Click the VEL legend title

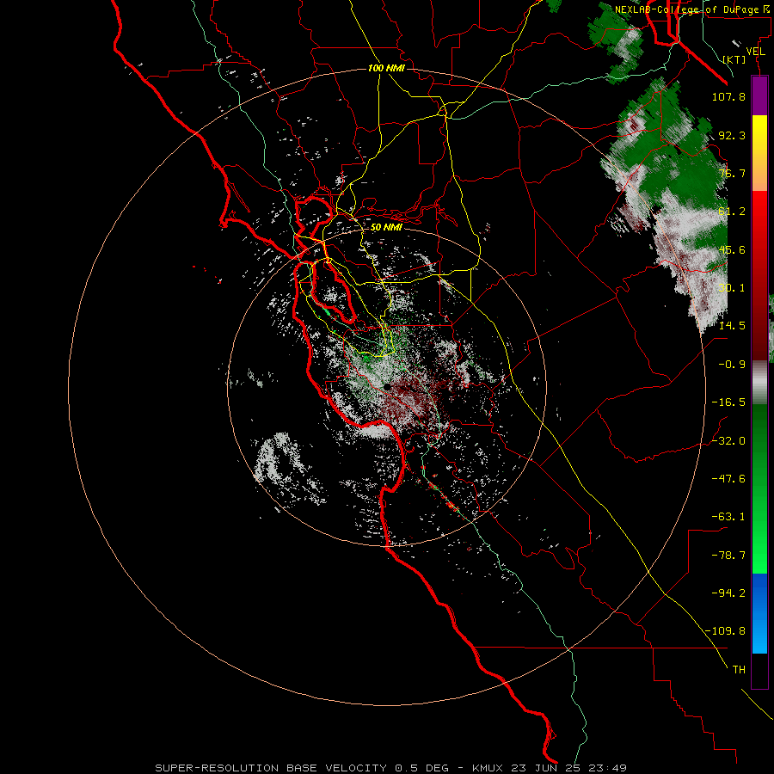click(755, 52)
